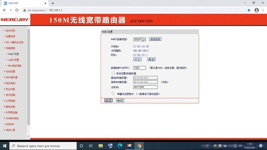Screen dimensions: 267x150
Task: Expand the IP带宽控制 sidebar section
Action: 11,112
